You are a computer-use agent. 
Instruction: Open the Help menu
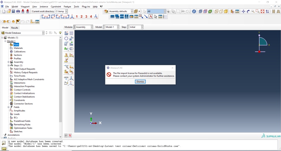click(95, 6)
